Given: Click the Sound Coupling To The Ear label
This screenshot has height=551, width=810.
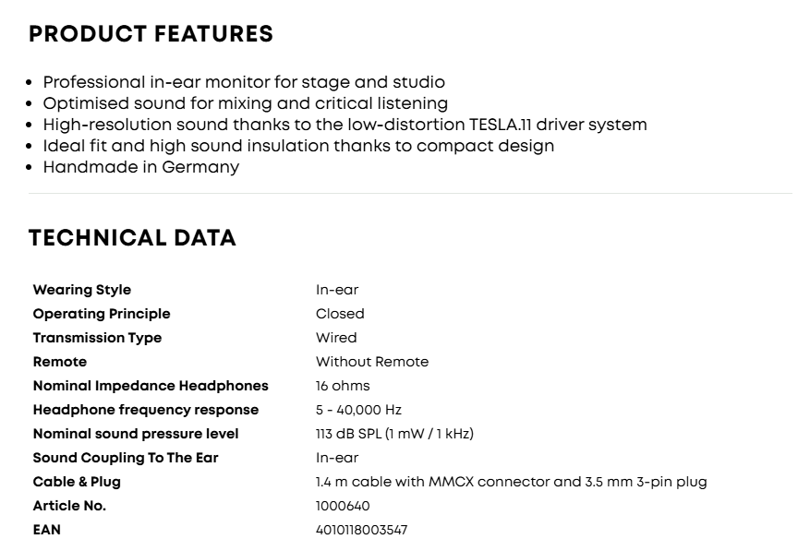Looking at the screenshot, I should pyautogui.click(x=126, y=458).
